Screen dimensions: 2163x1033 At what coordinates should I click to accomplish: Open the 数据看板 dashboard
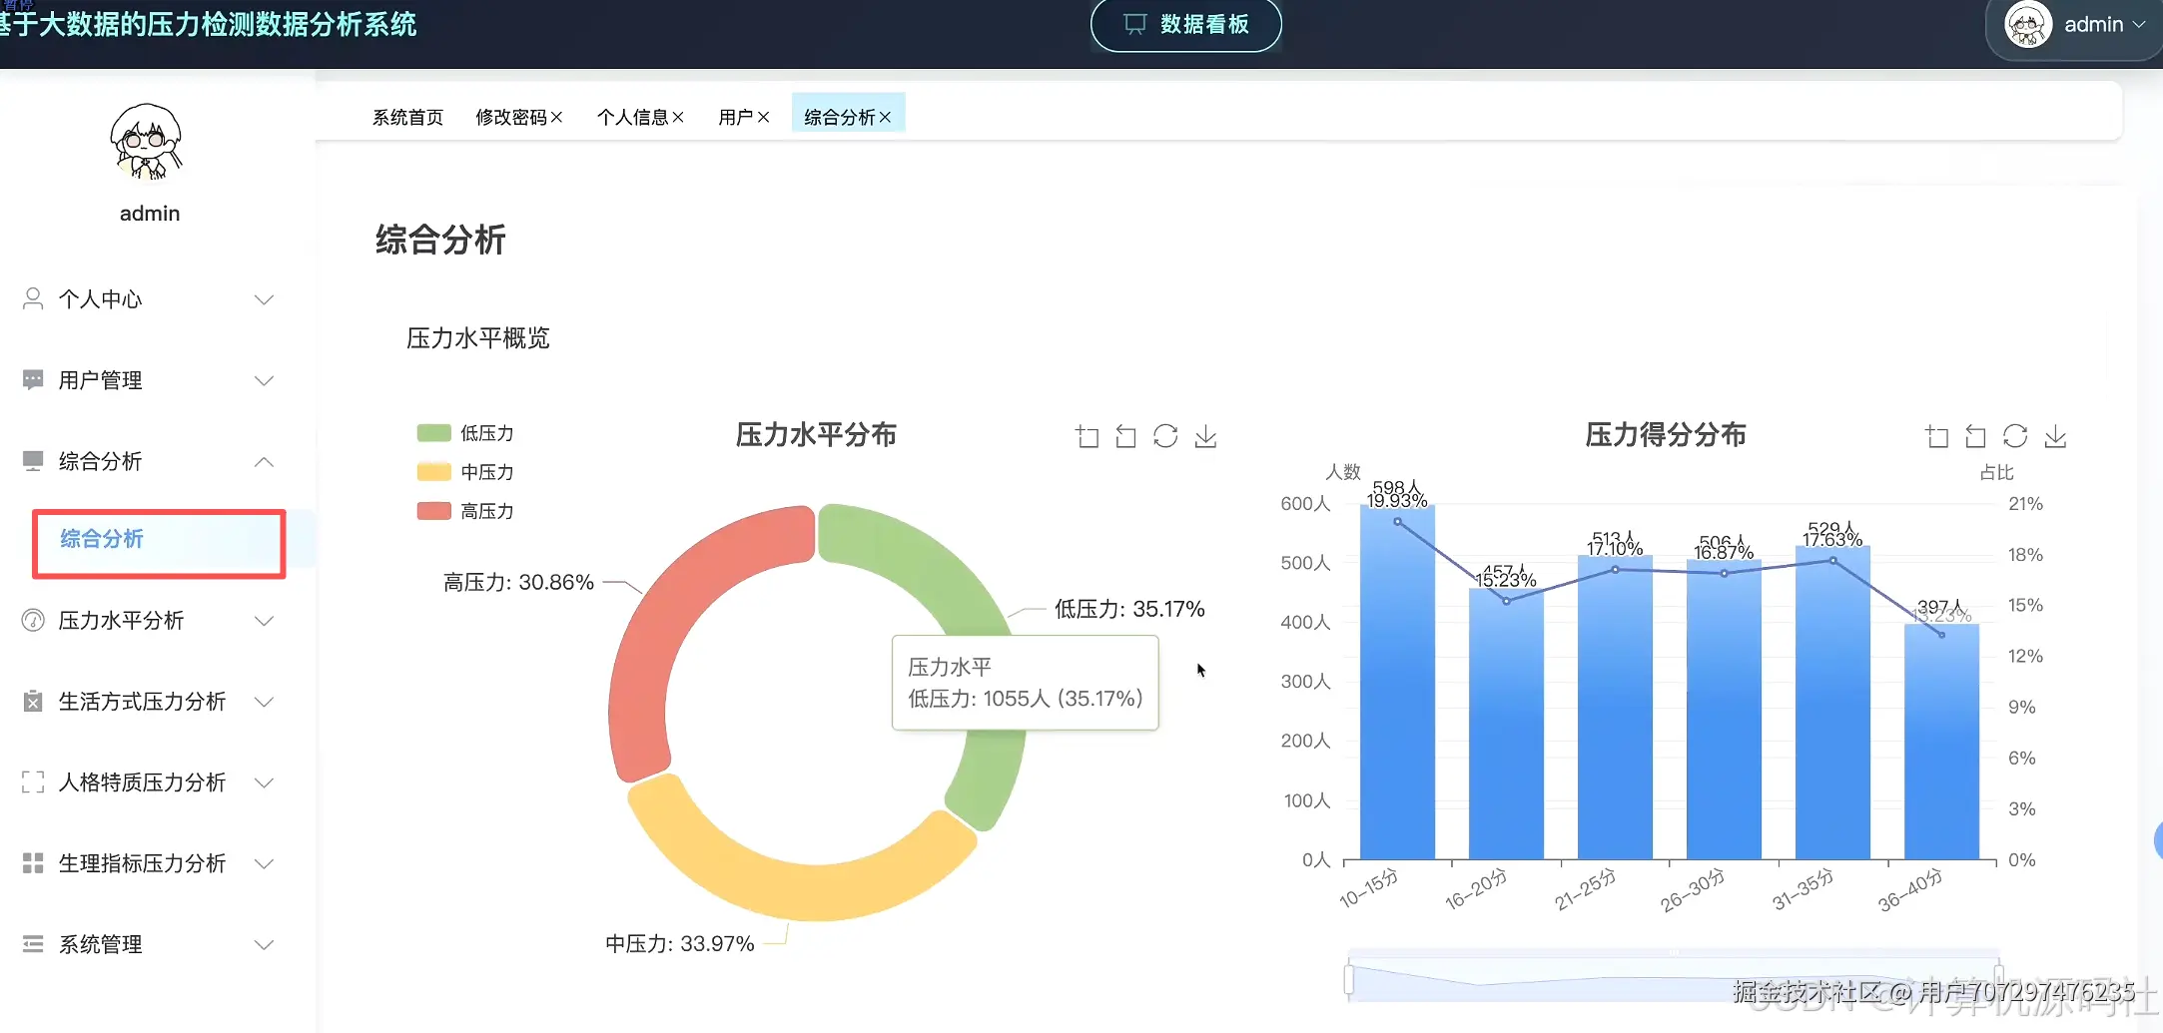pyautogui.click(x=1185, y=25)
